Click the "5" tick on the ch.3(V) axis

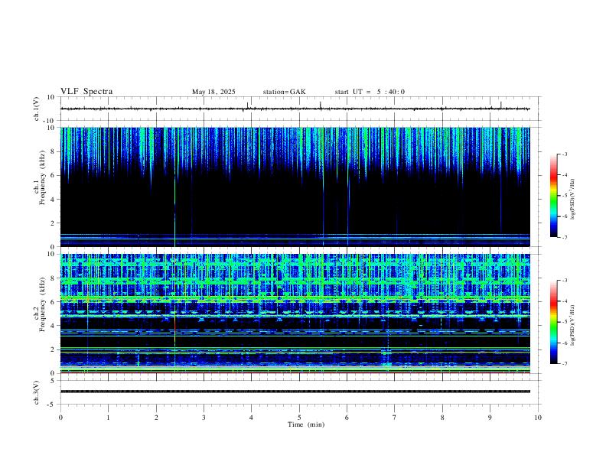(53, 381)
